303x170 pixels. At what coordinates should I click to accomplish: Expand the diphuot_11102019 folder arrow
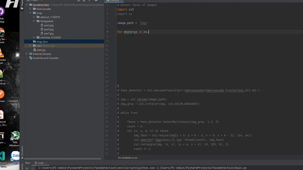click(34, 17)
